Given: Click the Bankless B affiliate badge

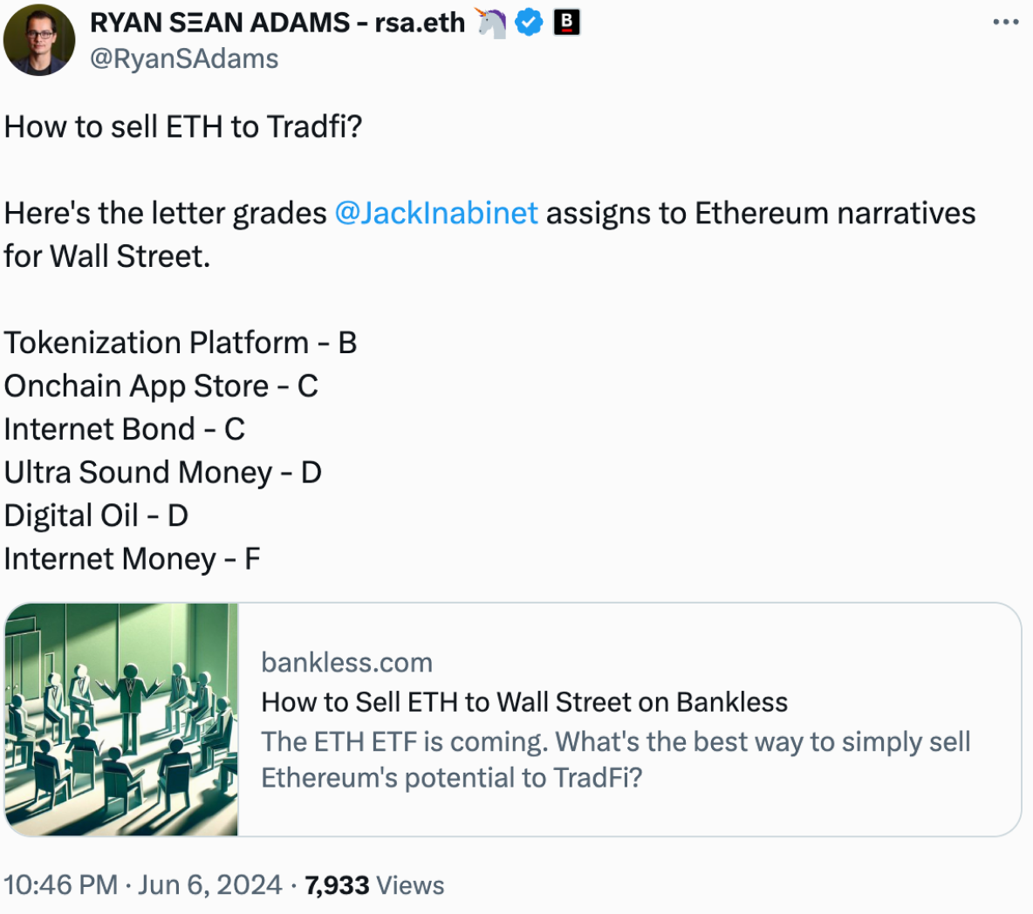Looking at the screenshot, I should pyautogui.click(x=566, y=23).
